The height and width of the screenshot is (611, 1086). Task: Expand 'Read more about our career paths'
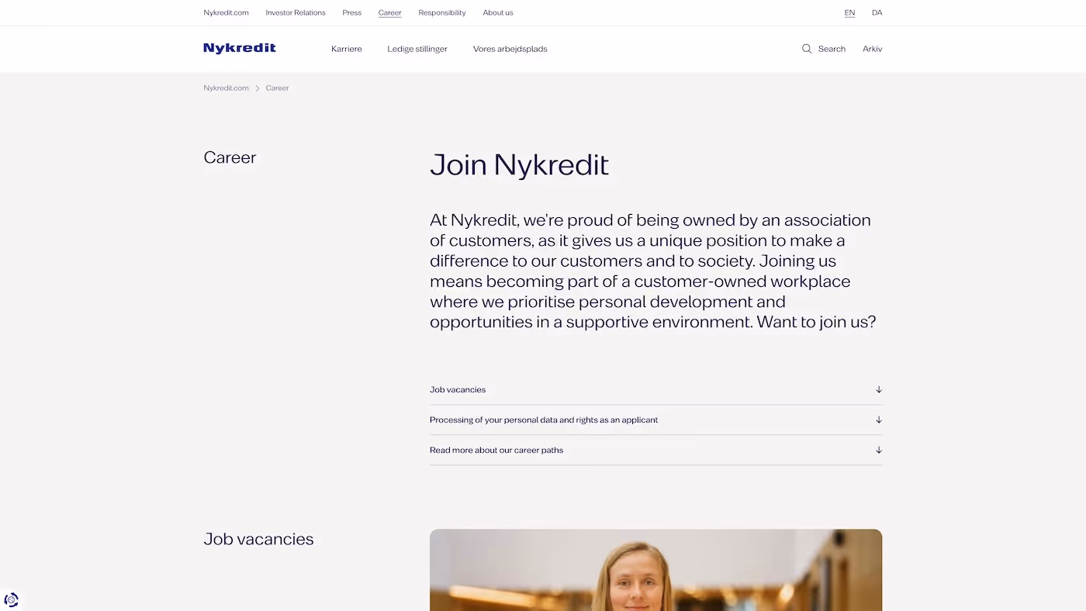[x=877, y=448]
